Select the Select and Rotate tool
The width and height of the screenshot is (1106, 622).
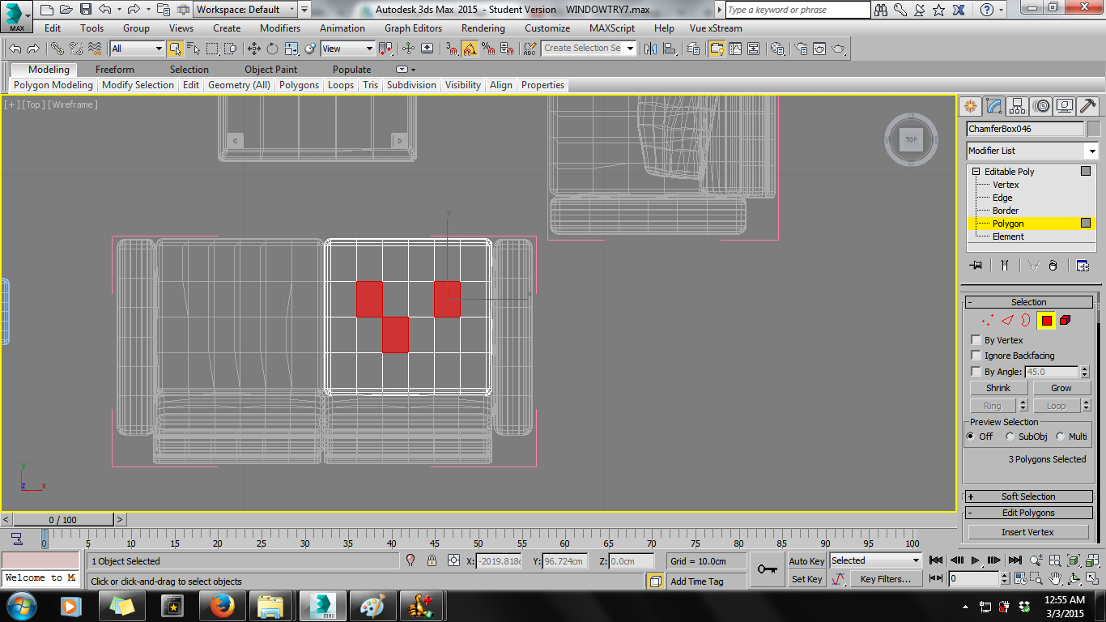[271, 49]
